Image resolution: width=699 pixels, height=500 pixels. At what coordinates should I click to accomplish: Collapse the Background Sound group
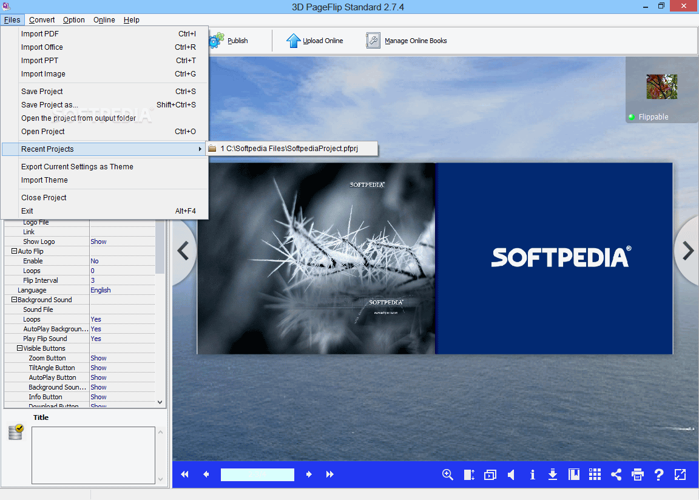[x=15, y=300]
